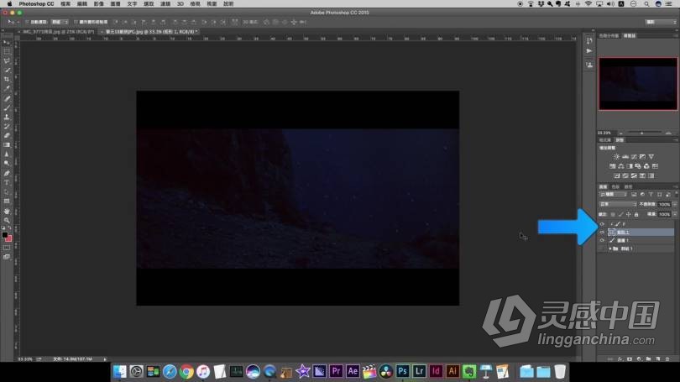Select the Clone Stamp tool
680x382 pixels.
(x=7, y=117)
